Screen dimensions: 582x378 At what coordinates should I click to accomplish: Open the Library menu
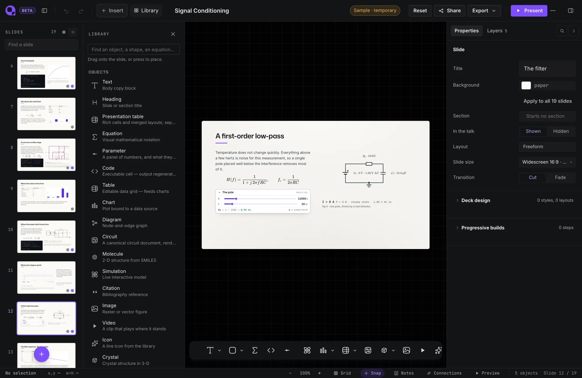click(146, 11)
